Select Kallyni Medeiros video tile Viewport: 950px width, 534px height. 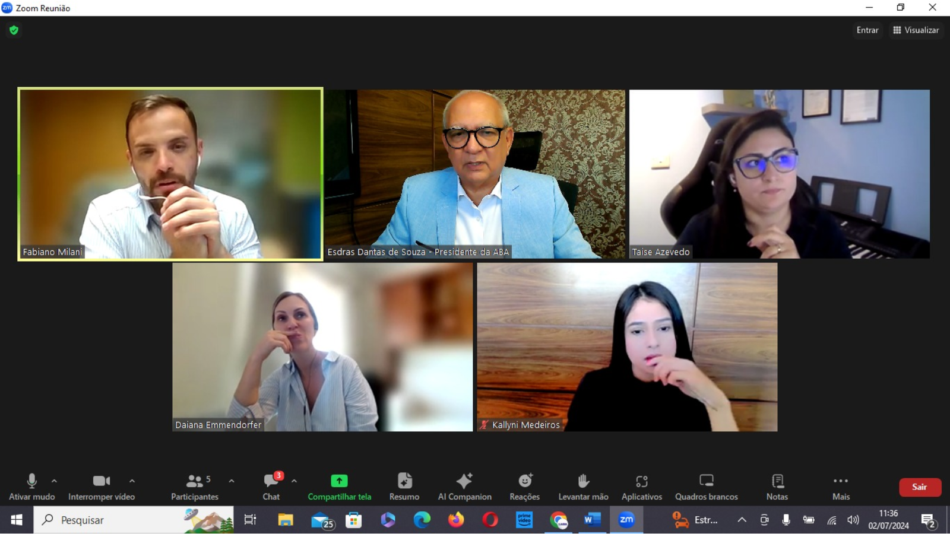[627, 347]
